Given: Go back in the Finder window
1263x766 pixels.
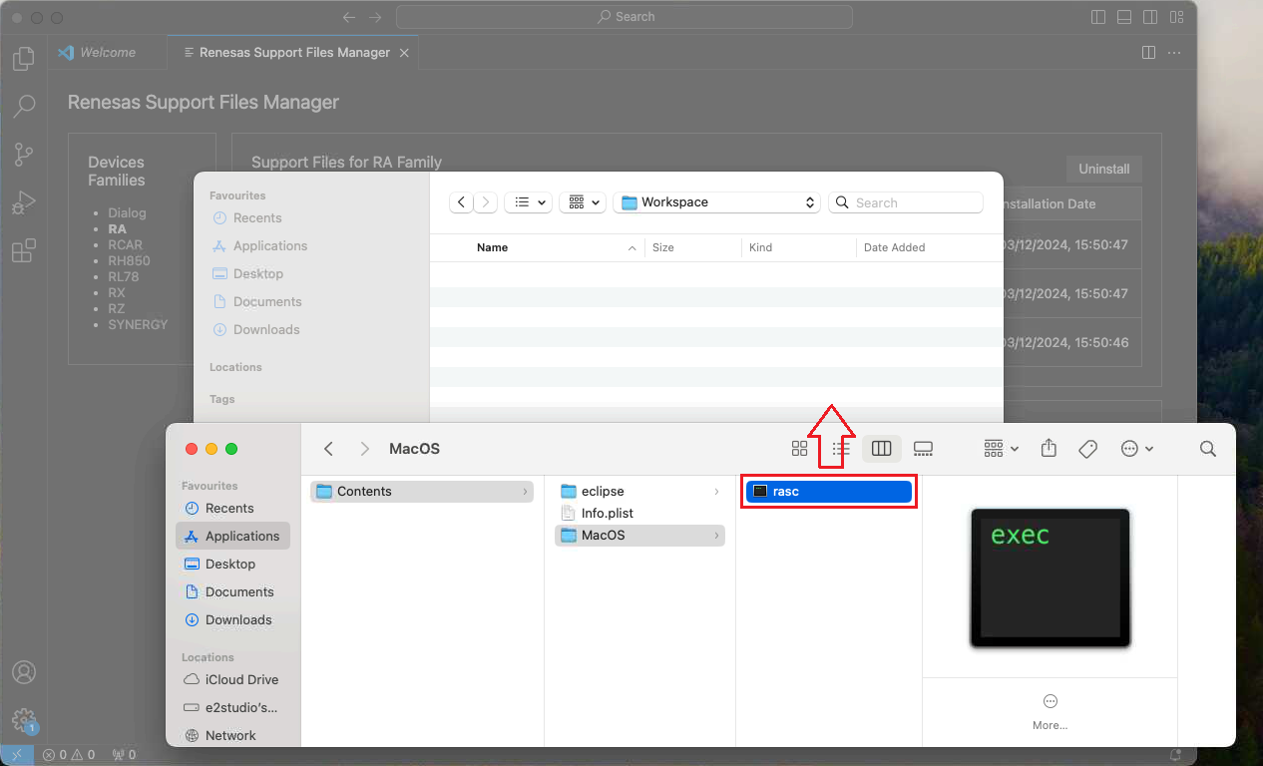Looking at the screenshot, I should pos(329,449).
